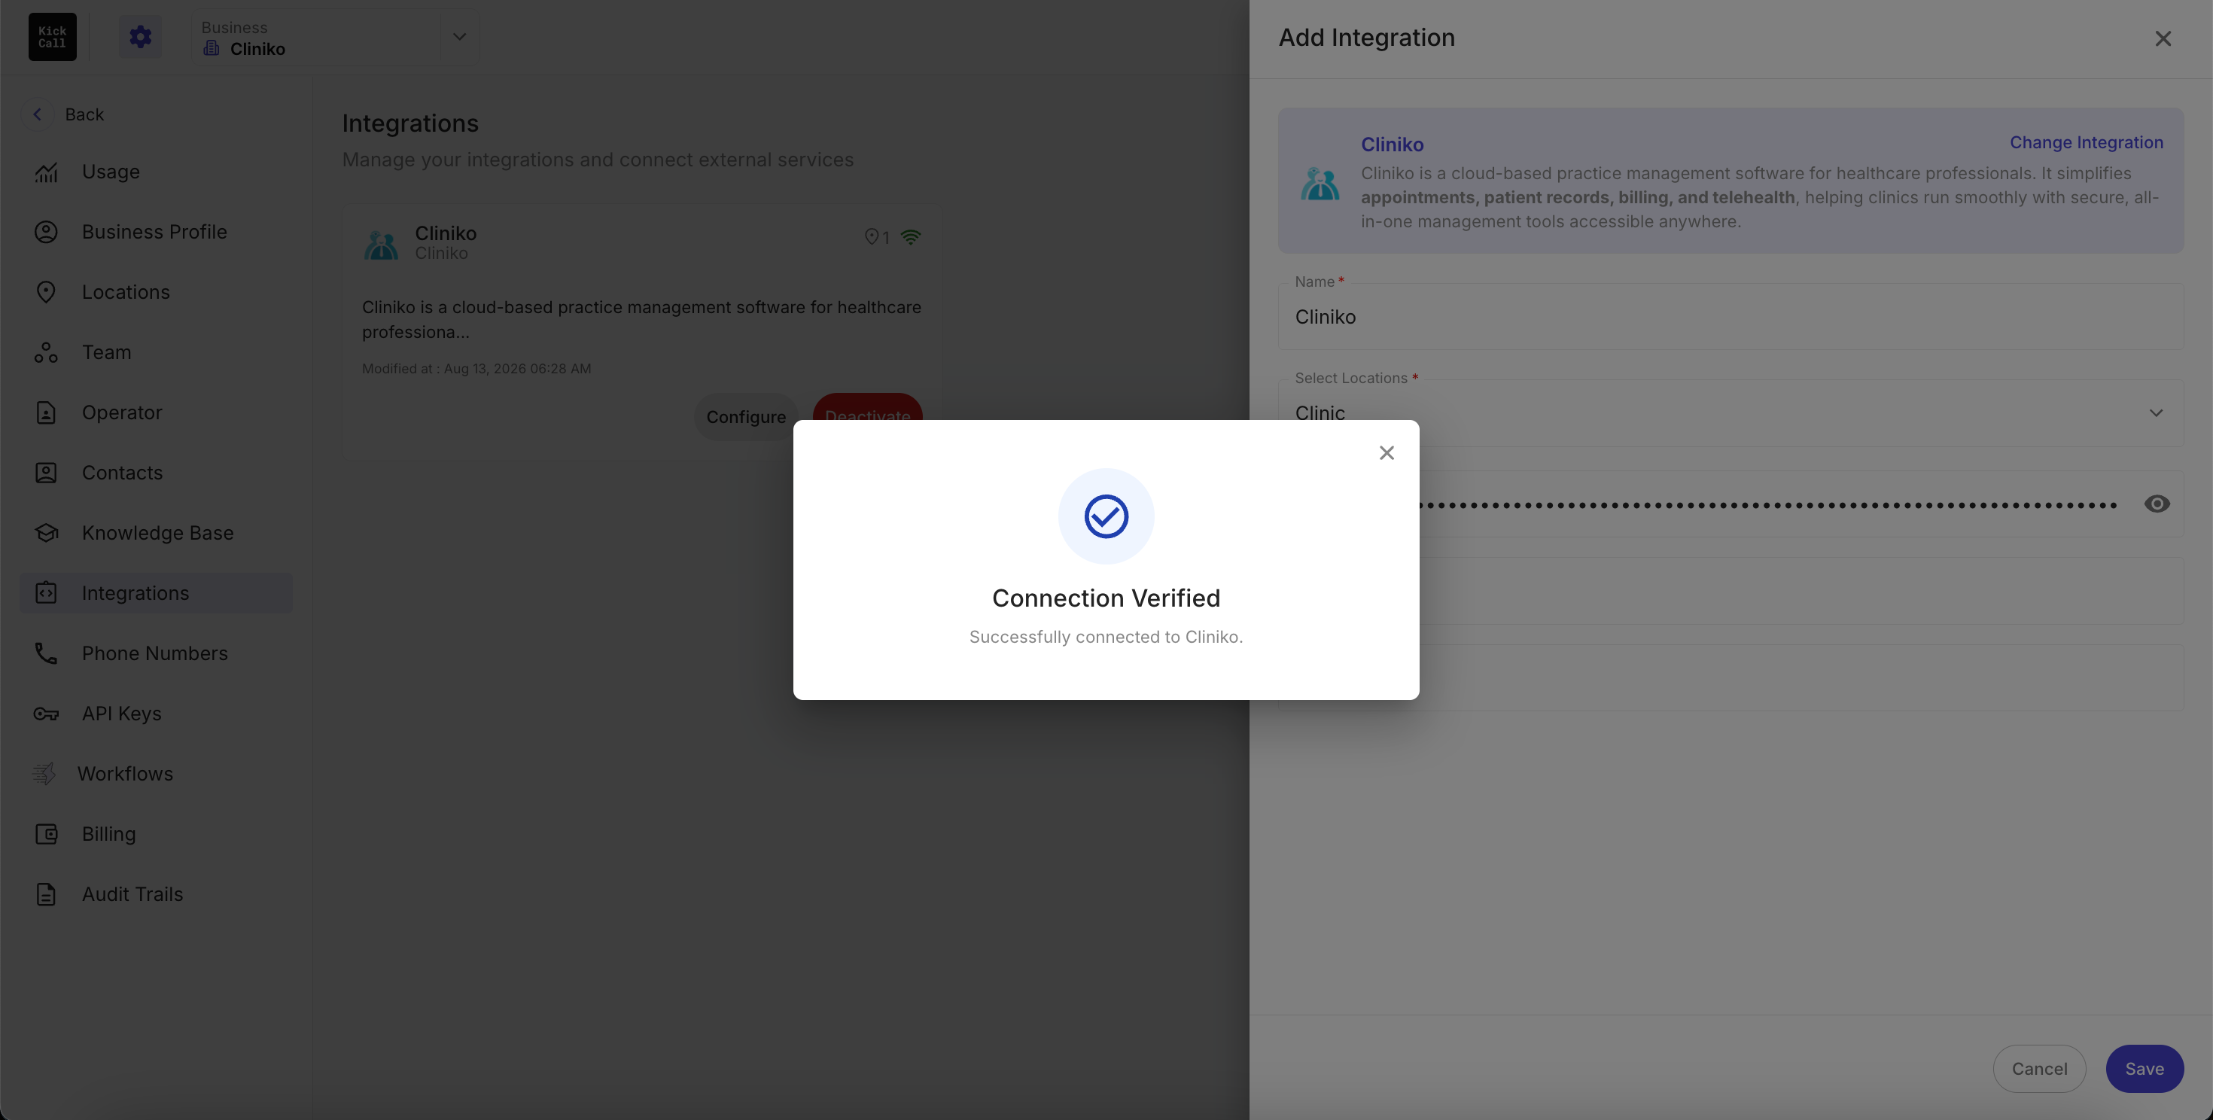Click the Workflows icon in sidebar
The image size is (2213, 1120).
coord(44,774)
